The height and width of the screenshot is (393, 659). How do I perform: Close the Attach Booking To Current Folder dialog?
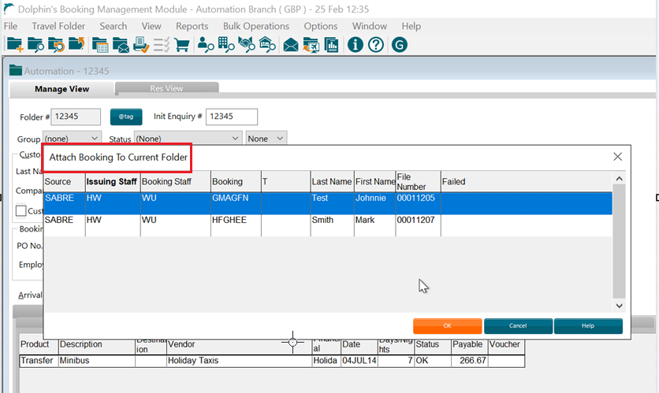tap(617, 157)
